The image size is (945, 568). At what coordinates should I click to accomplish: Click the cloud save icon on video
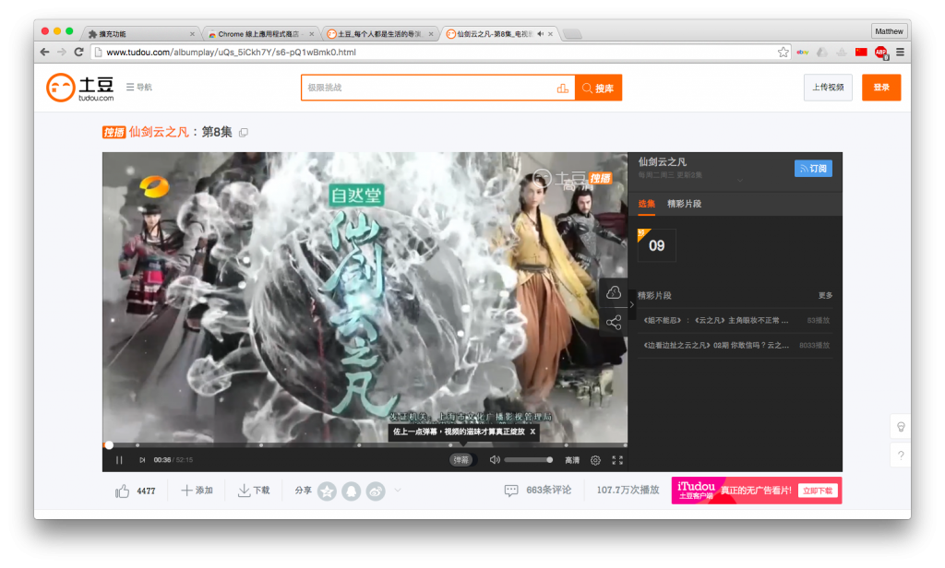[x=614, y=292]
